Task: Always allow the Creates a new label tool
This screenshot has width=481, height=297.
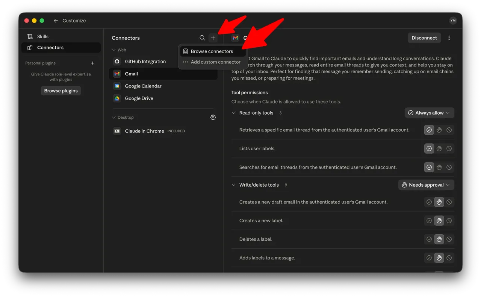Action: coord(429,221)
